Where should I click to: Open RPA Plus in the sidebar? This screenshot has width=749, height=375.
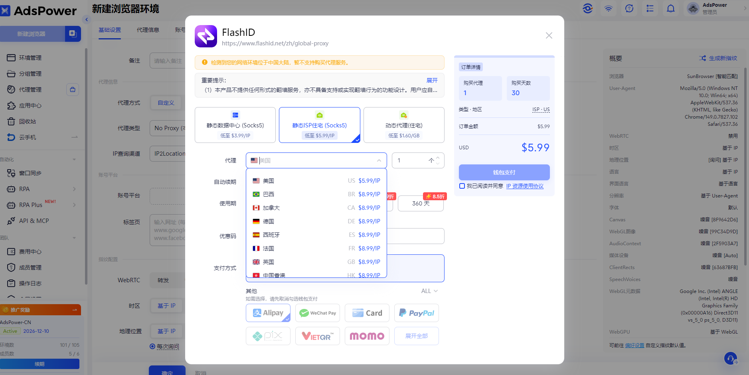click(x=30, y=205)
